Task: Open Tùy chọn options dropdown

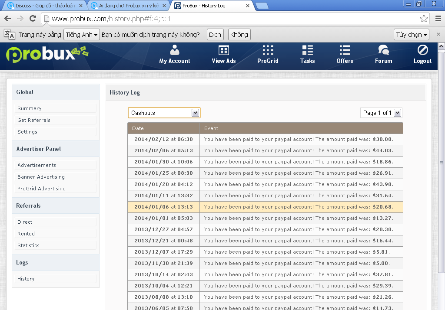Action: pos(411,35)
